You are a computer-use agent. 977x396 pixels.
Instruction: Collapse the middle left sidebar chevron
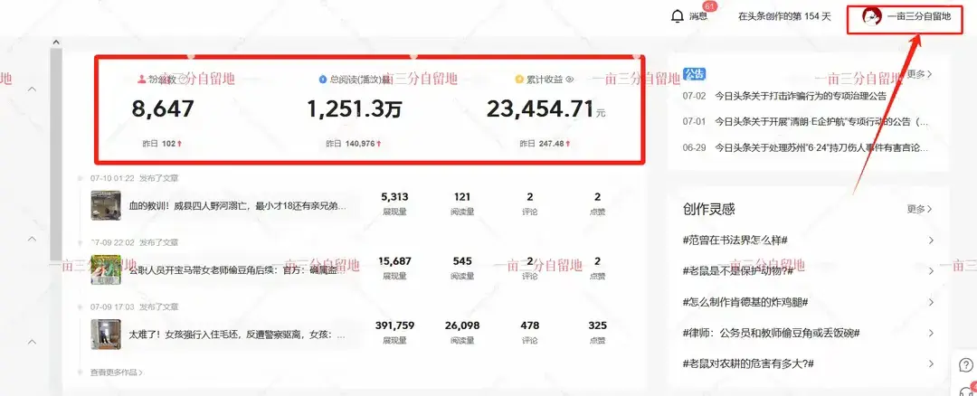(33, 239)
